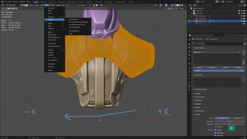Choose Extrude Faces Along Normals
Image resolution: width=247 pixels, height=139 pixels.
click(78, 22)
